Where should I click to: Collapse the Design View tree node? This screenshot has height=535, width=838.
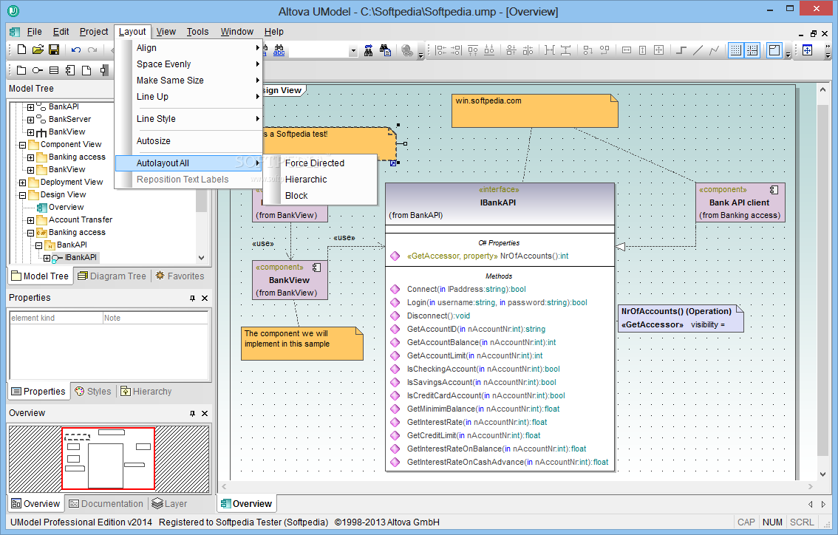(x=22, y=195)
